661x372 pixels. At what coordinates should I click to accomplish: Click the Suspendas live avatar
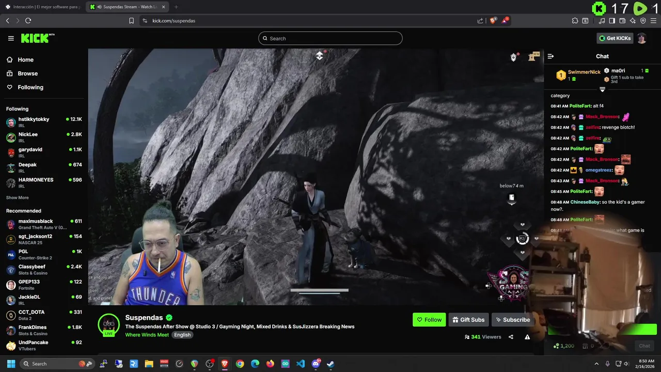point(108,324)
